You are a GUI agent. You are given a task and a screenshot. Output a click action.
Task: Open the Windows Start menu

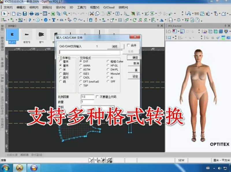[5, 168]
